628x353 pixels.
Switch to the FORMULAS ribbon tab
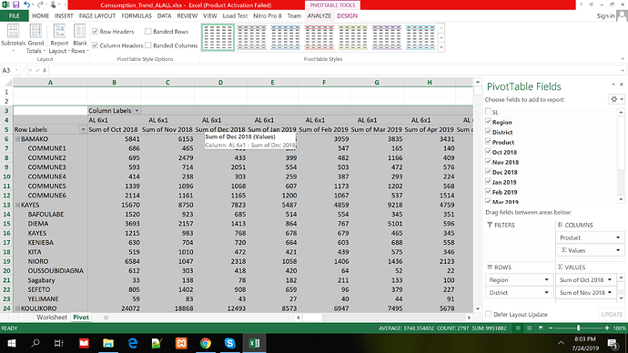pos(137,16)
